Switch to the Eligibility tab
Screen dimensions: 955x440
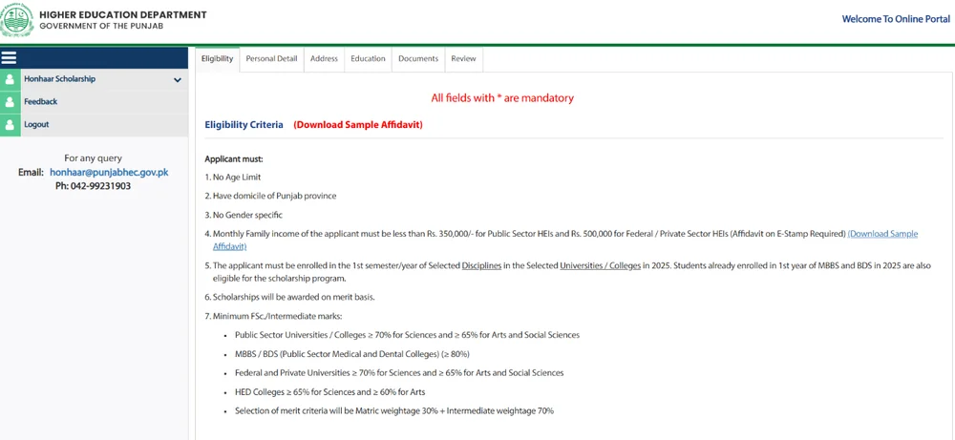[x=218, y=59]
